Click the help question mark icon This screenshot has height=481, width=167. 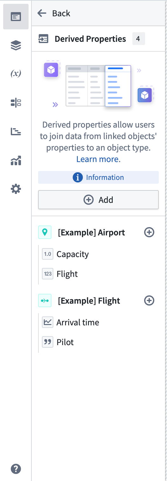(x=16, y=469)
